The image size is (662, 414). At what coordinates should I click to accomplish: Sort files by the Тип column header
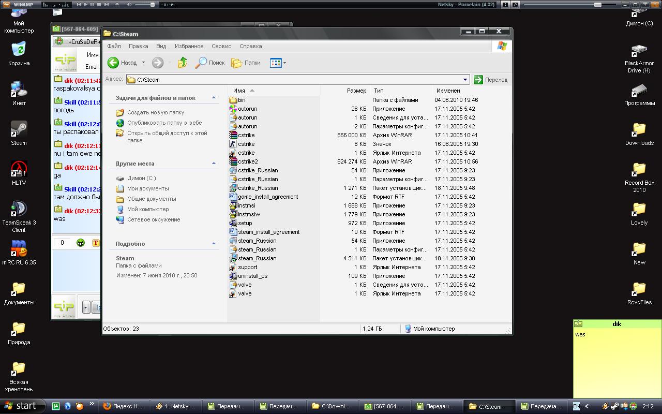pos(400,91)
